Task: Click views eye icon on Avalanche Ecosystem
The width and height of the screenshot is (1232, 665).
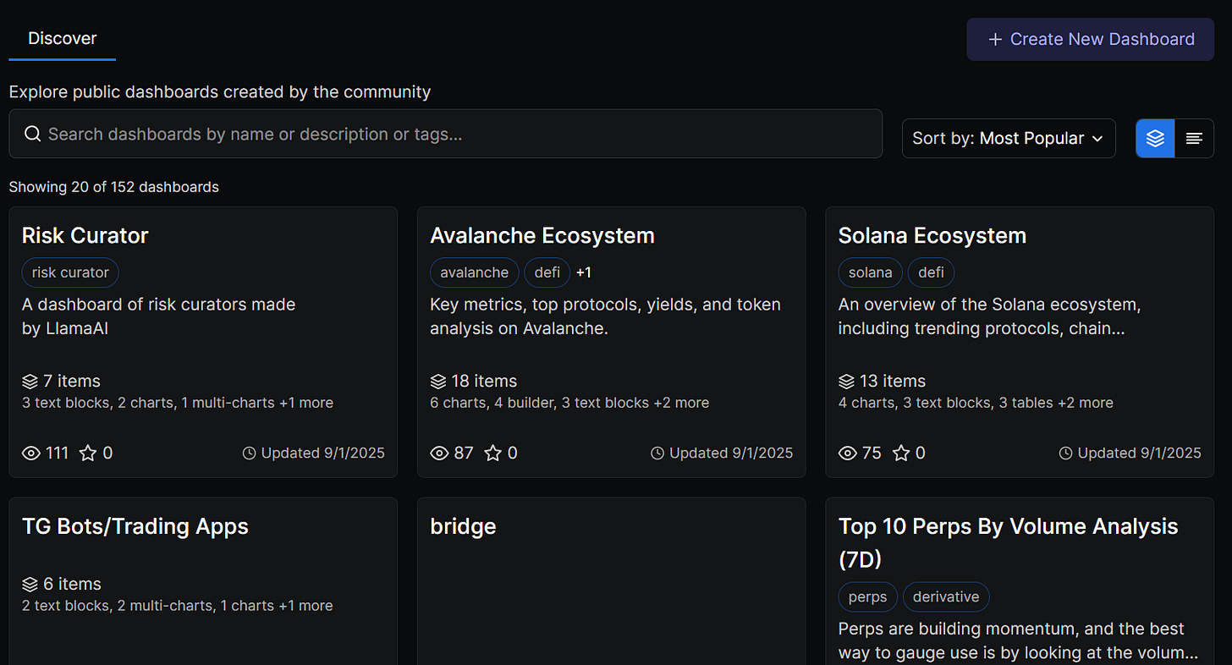Action: [439, 453]
